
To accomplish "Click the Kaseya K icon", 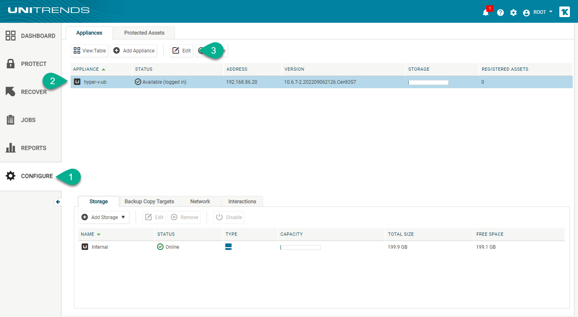I will click(565, 12).
